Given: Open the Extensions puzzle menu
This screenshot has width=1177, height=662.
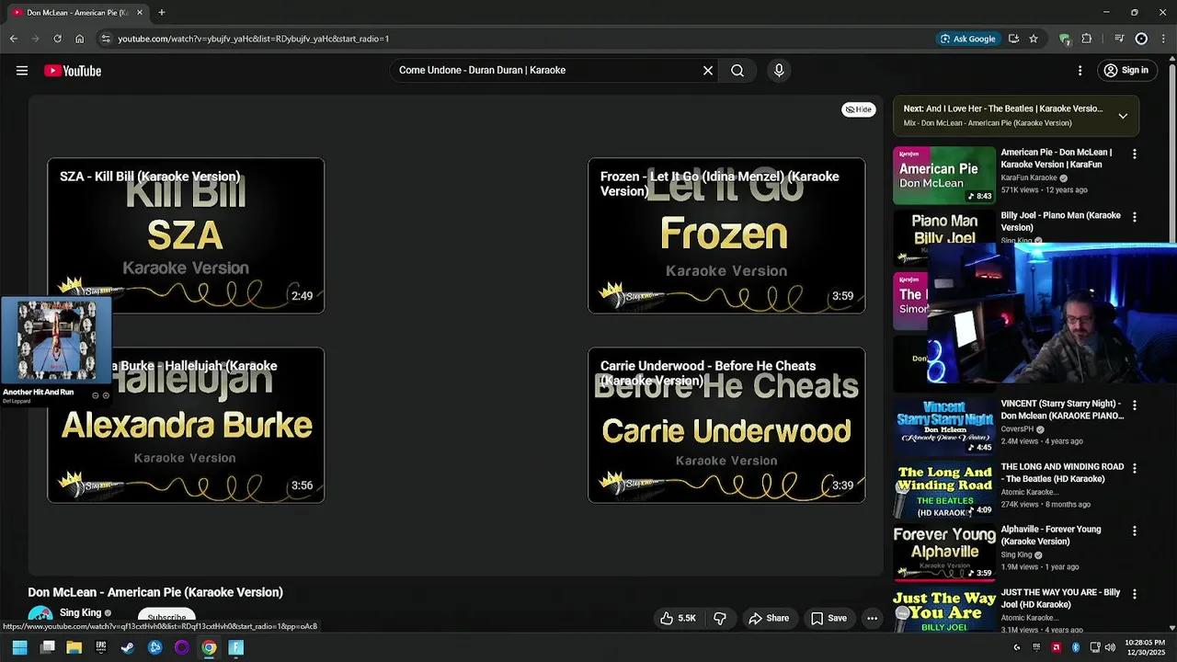Looking at the screenshot, I should coord(1087,39).
